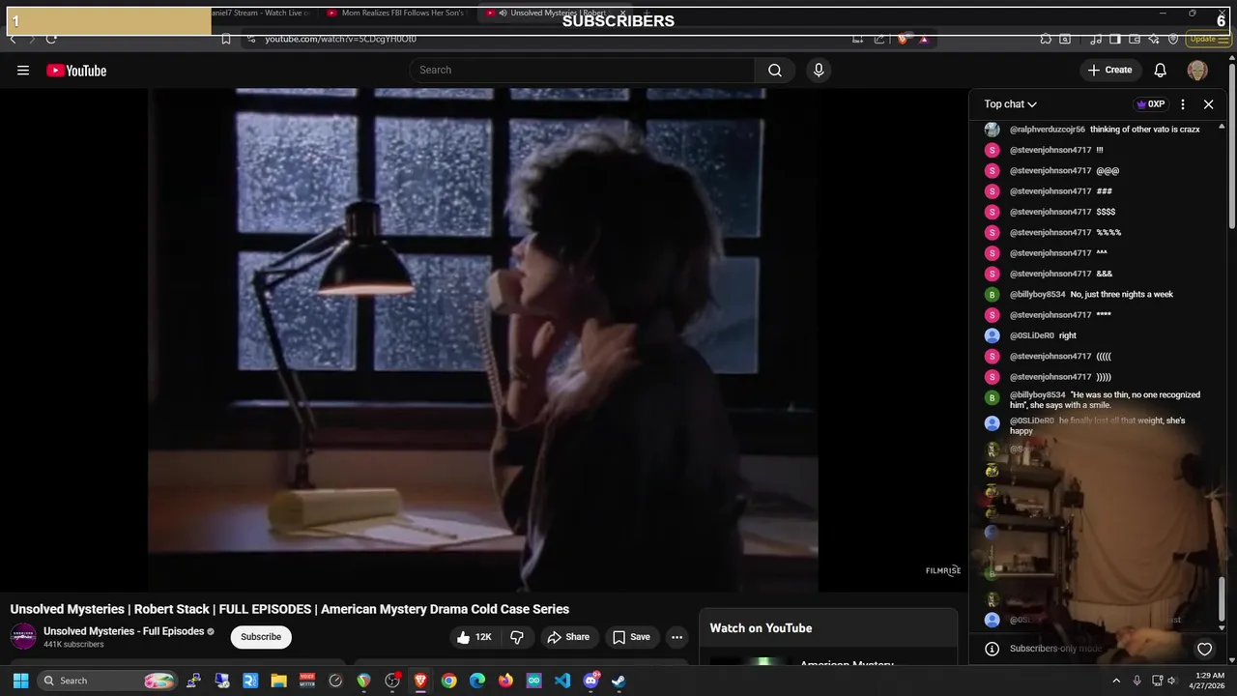Image resolution: width=1237 pixels, height=696 pixels.
Task: Click the page vertical scrollbar
Action: (x=1232, y=145)
